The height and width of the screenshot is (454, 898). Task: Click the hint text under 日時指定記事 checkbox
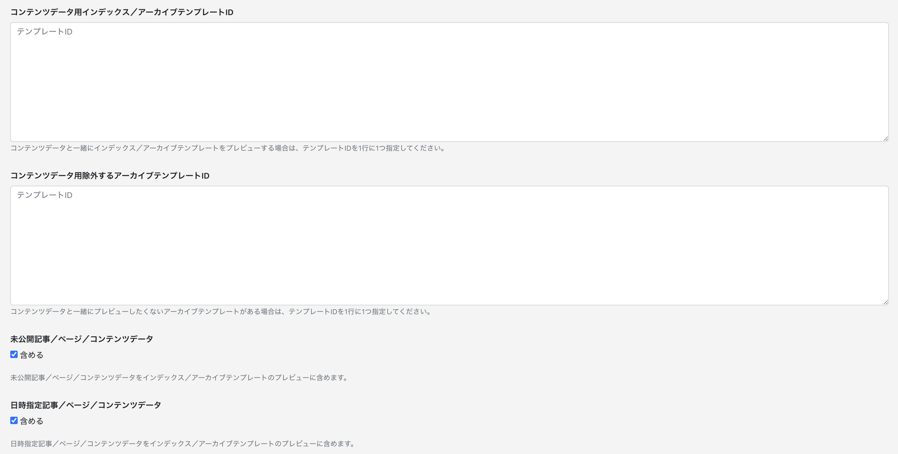tap(183, 443)
